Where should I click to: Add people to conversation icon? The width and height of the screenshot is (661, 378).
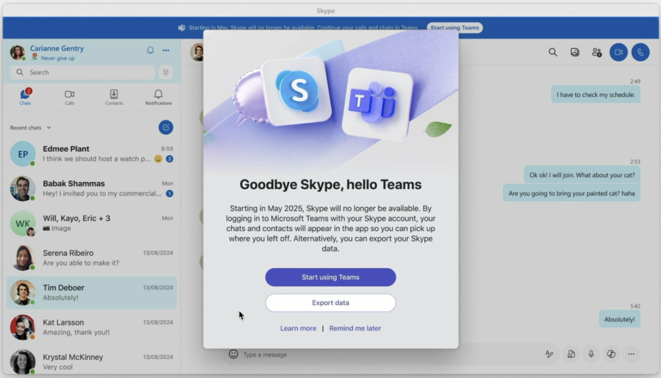[597, 52]
